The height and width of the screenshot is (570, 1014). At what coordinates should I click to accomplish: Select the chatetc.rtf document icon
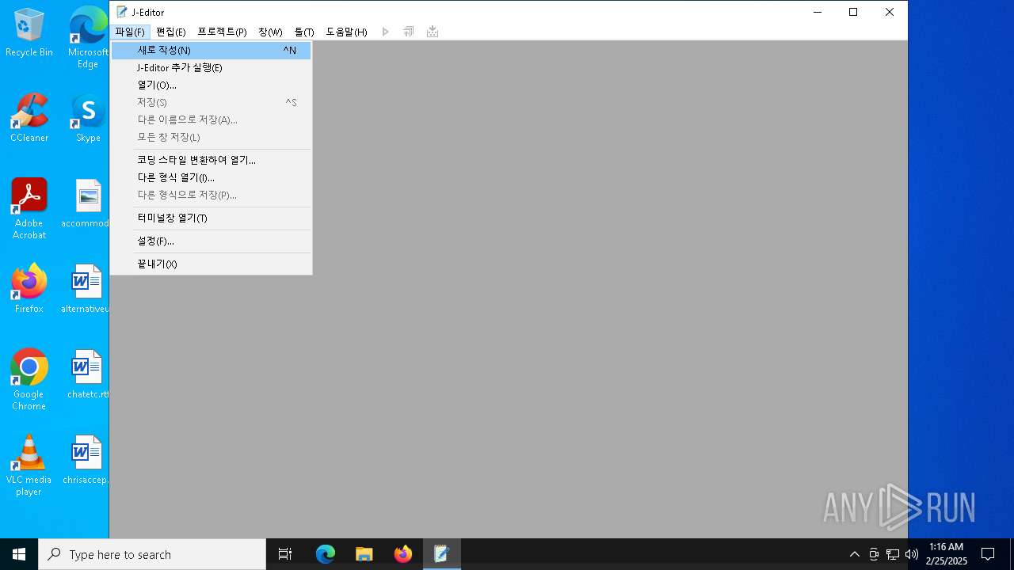coord(87,374)
